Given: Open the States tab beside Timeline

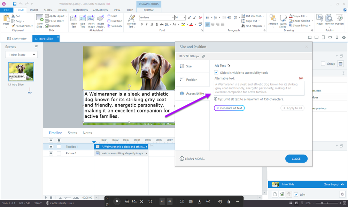Looking at the screenshot, I should 72,133.
